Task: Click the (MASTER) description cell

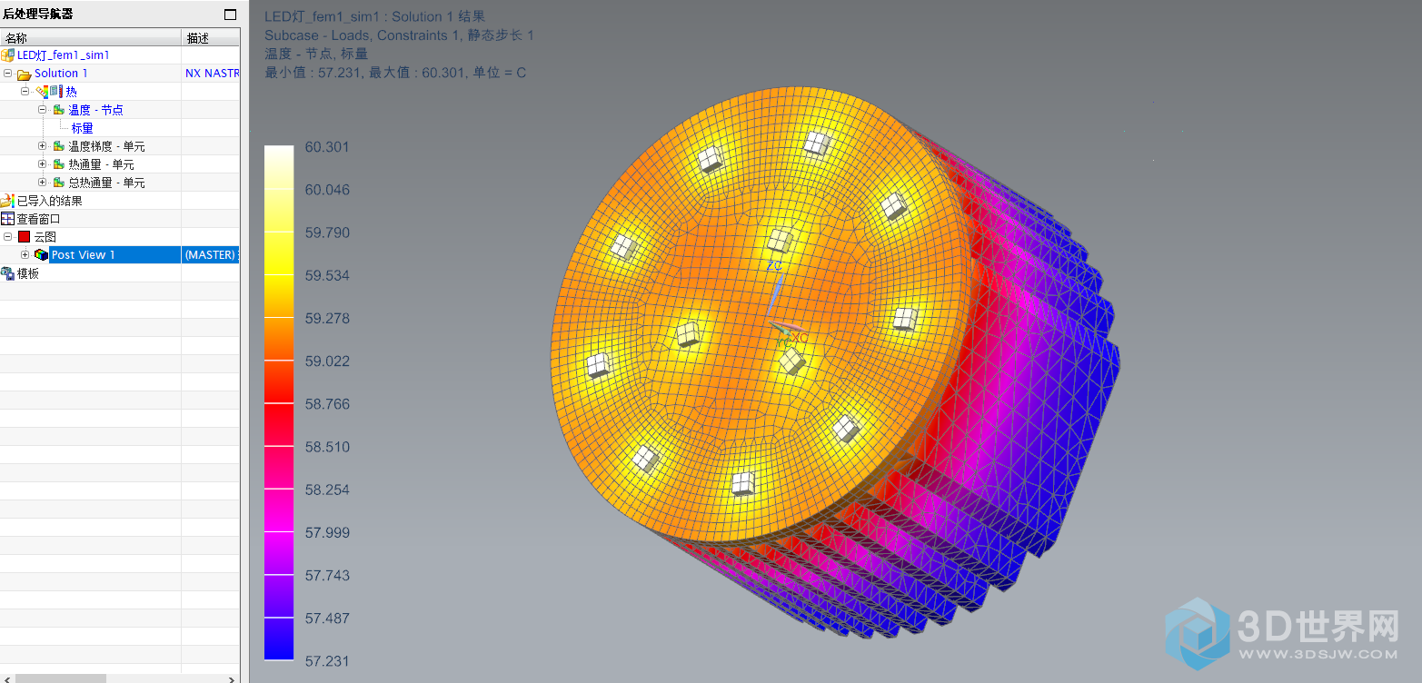Action: pyautogui.click(x=210, y=255)
